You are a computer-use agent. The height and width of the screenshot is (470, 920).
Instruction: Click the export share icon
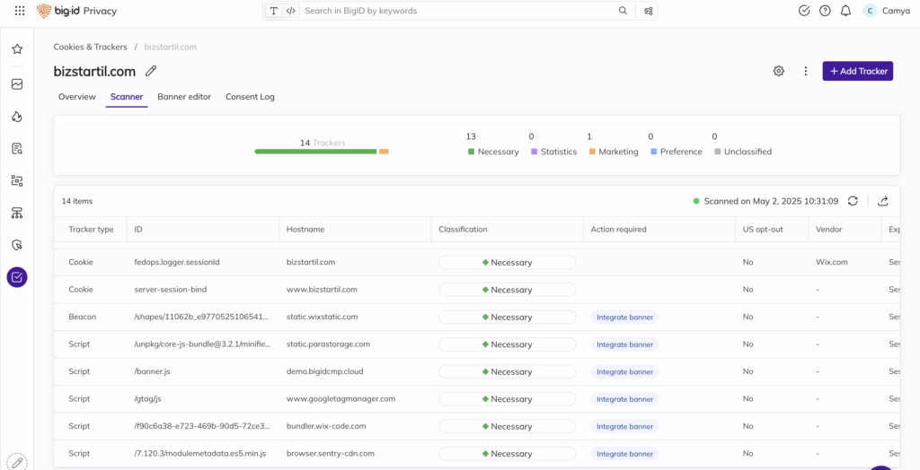(x=883, y=201)
